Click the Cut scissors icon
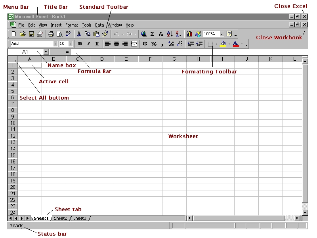The height and width of the screenshot is (238, 317). [x=79, y=34]
